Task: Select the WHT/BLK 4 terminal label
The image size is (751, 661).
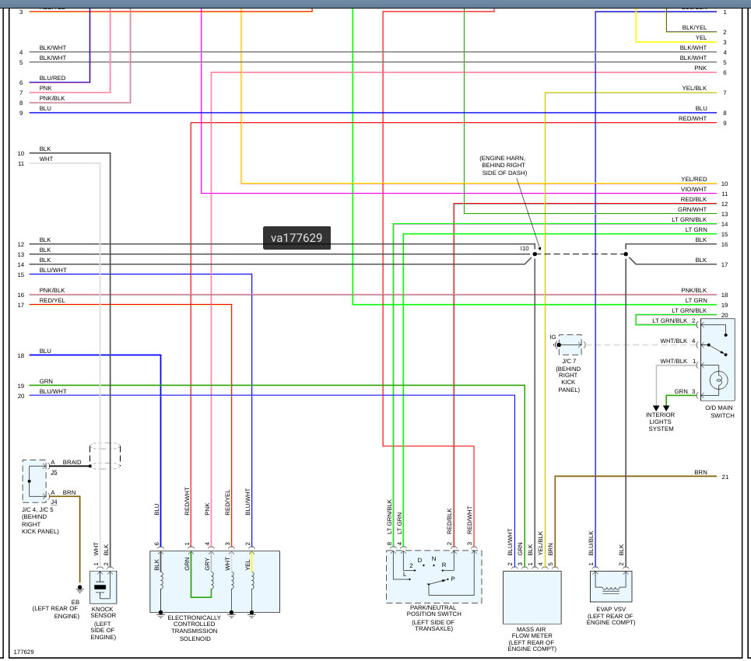Action: pos(677,341)
